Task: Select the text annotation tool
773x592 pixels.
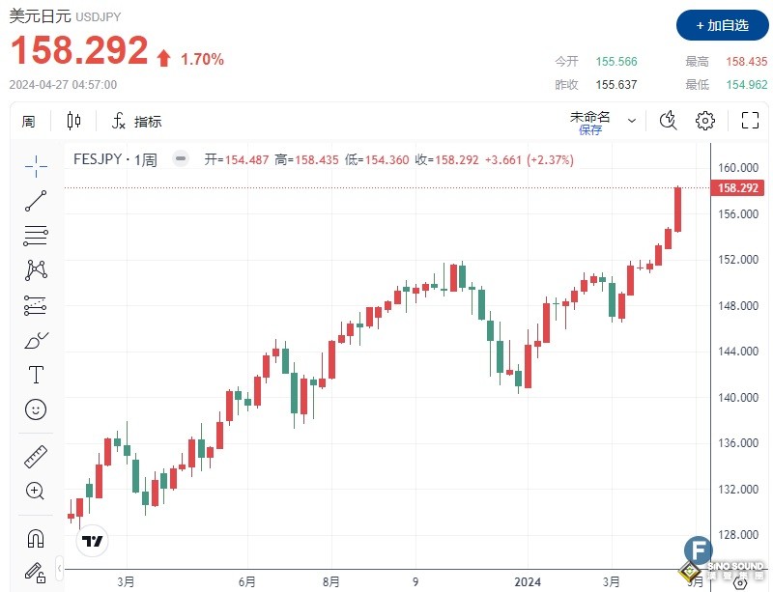Action: point(36,375)
